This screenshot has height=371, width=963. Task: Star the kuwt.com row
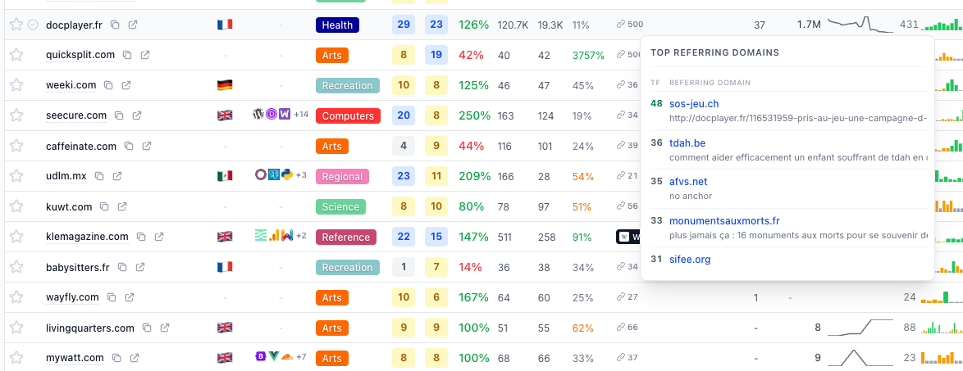(x=16, y=206)
